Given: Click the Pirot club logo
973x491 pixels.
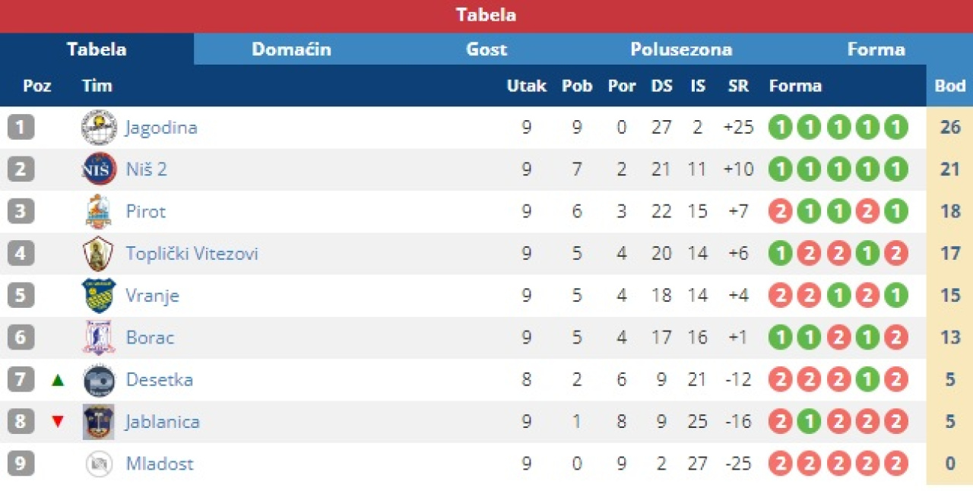Looking at the screenshot, I should point(99,211).
